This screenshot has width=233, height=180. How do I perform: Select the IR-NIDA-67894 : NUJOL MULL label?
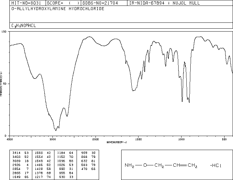tap(165, 3)
